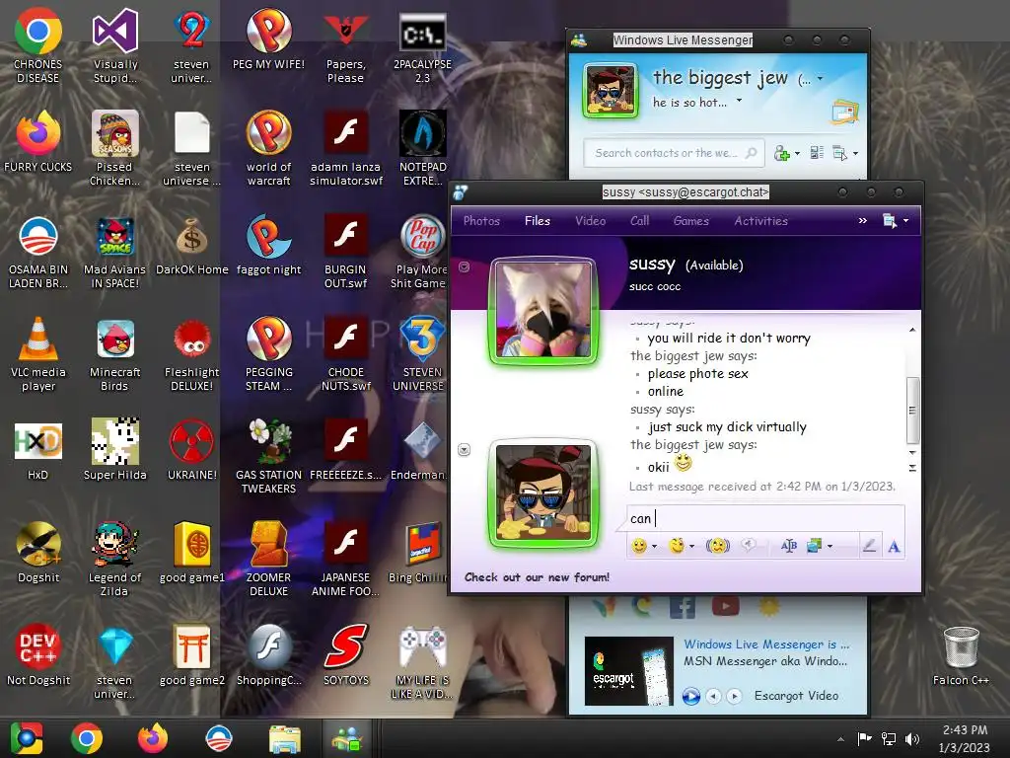Click the volume icon in system tray

[x=912, y=738]
